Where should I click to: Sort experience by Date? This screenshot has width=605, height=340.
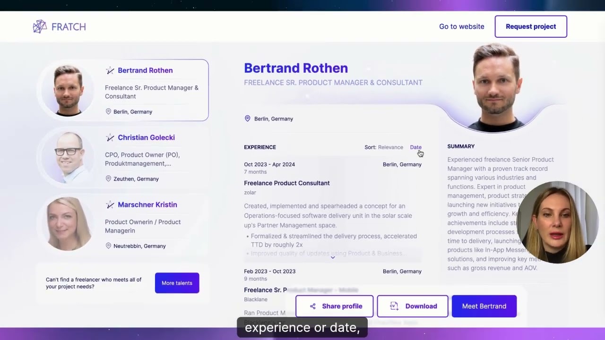click(x=415, y=147)
